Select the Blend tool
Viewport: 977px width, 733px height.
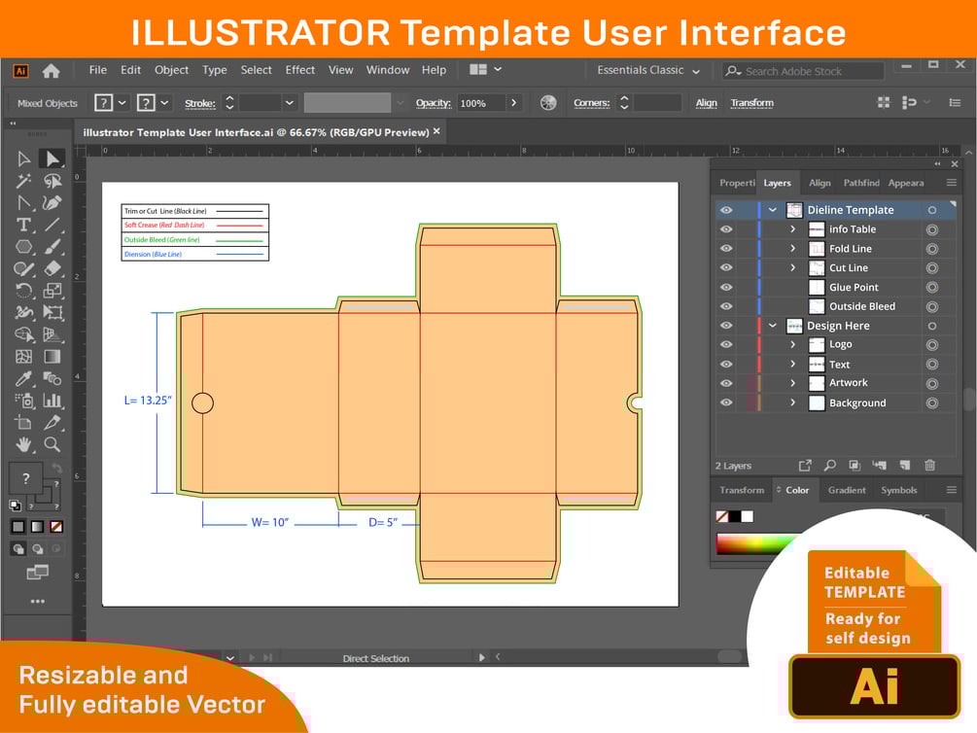52,378
